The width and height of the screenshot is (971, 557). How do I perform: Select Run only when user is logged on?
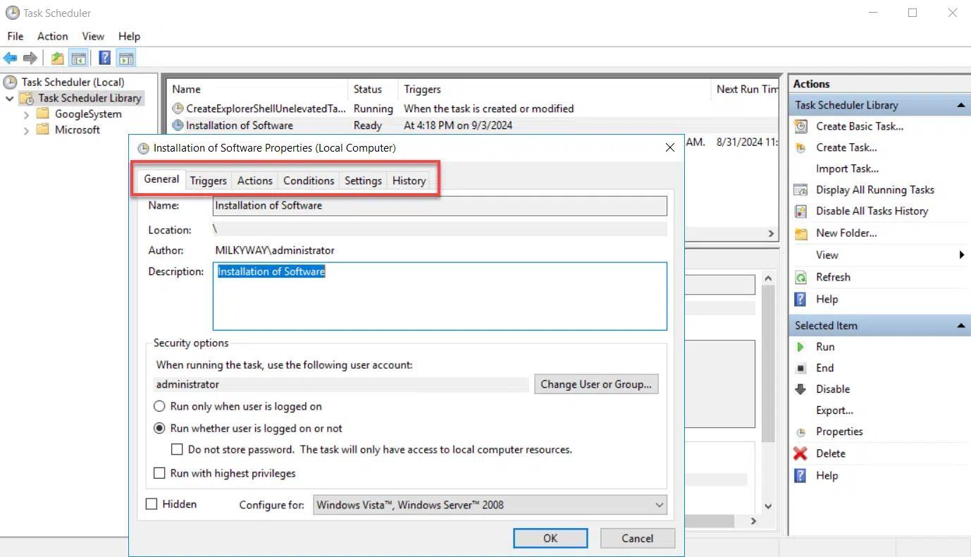159,406
